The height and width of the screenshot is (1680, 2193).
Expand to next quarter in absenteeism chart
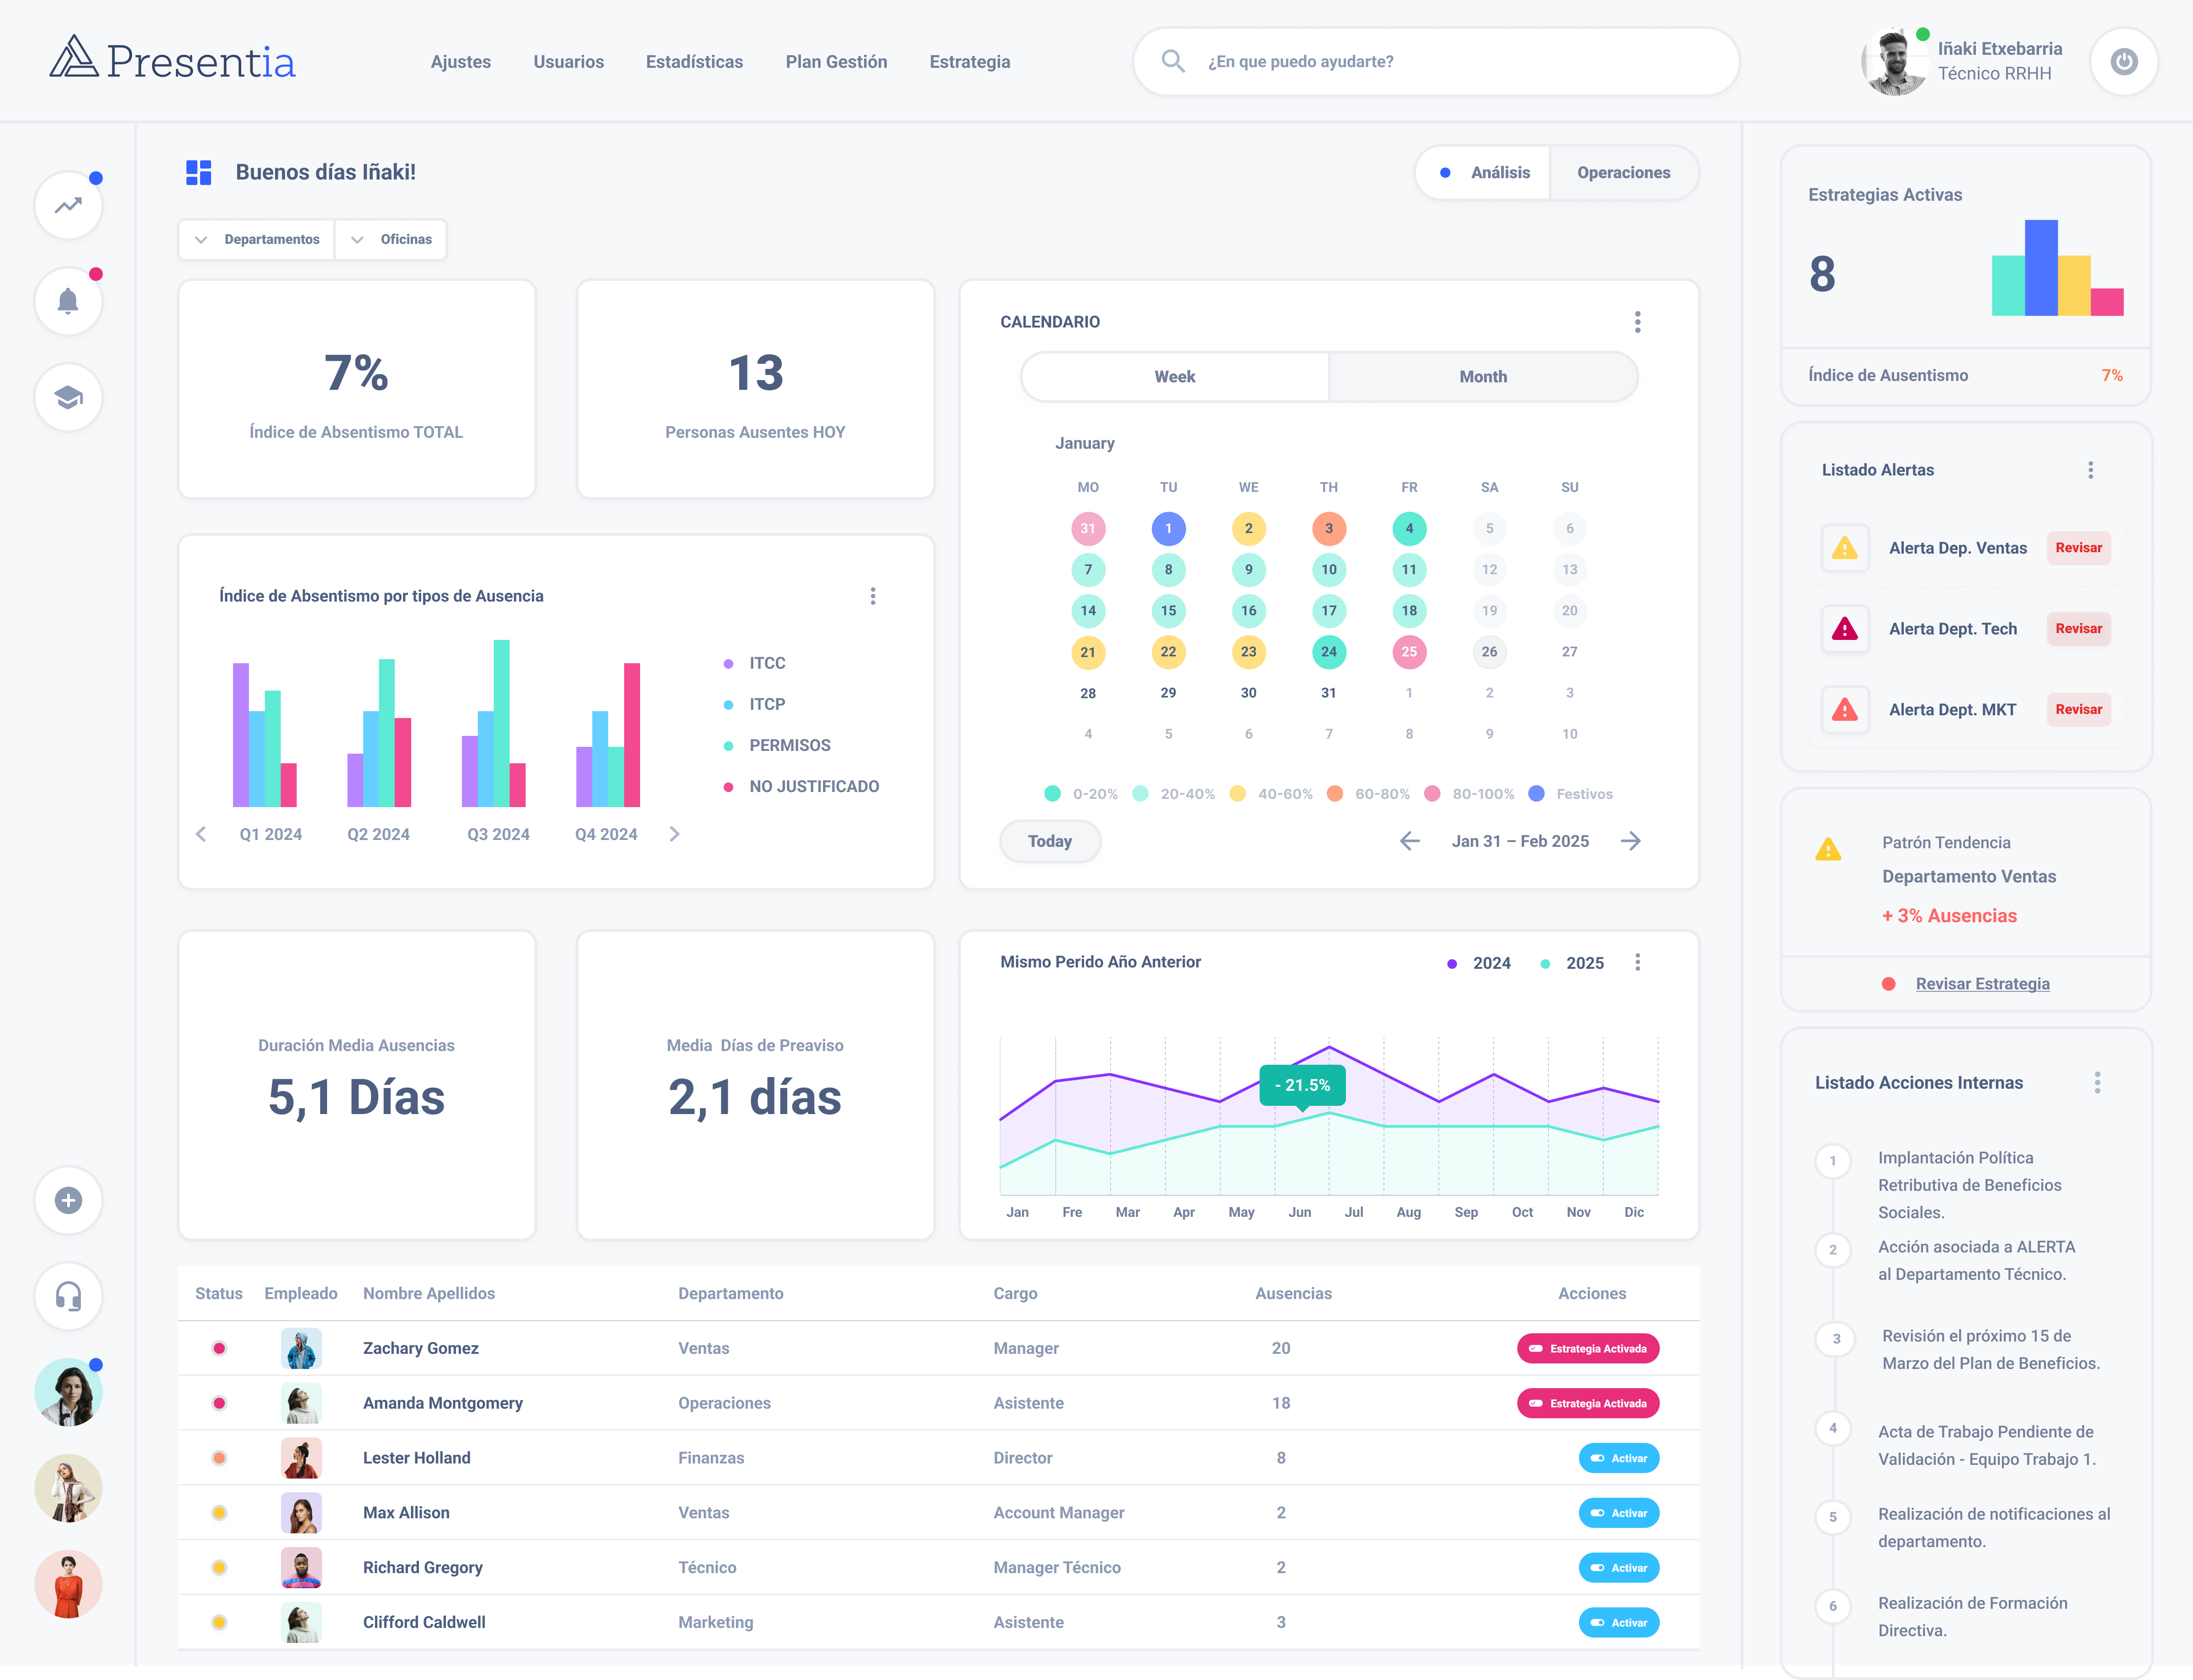[675, 834]
